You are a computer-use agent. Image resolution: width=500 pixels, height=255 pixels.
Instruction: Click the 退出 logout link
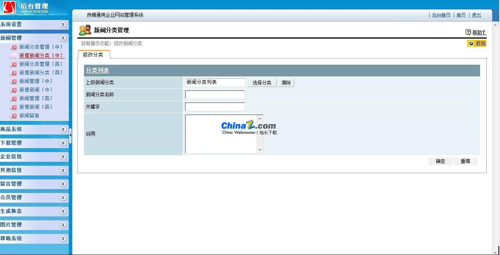pos(476,15)
